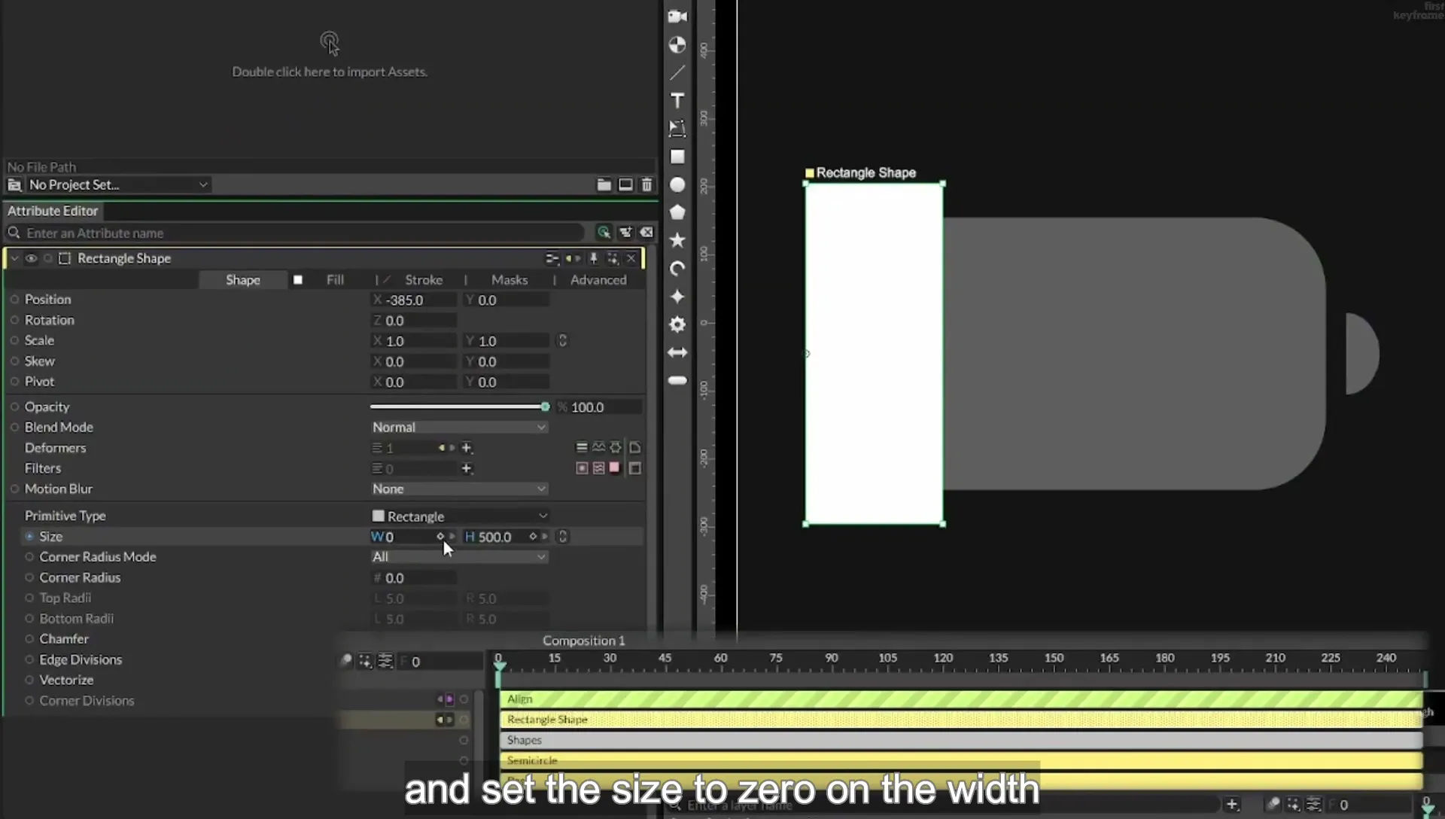Viewport: 1445px width, 819px height.
Task: Open the Motion Blur dropdown
Action: coord(459,489)
